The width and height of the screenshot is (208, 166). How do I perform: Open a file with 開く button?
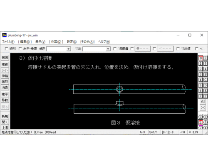[5, 122]
